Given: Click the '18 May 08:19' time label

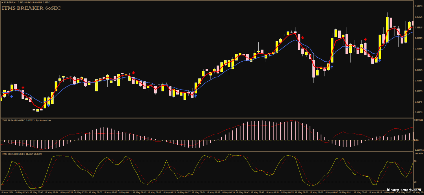Looking at the screenshot, I should [154, 192].
